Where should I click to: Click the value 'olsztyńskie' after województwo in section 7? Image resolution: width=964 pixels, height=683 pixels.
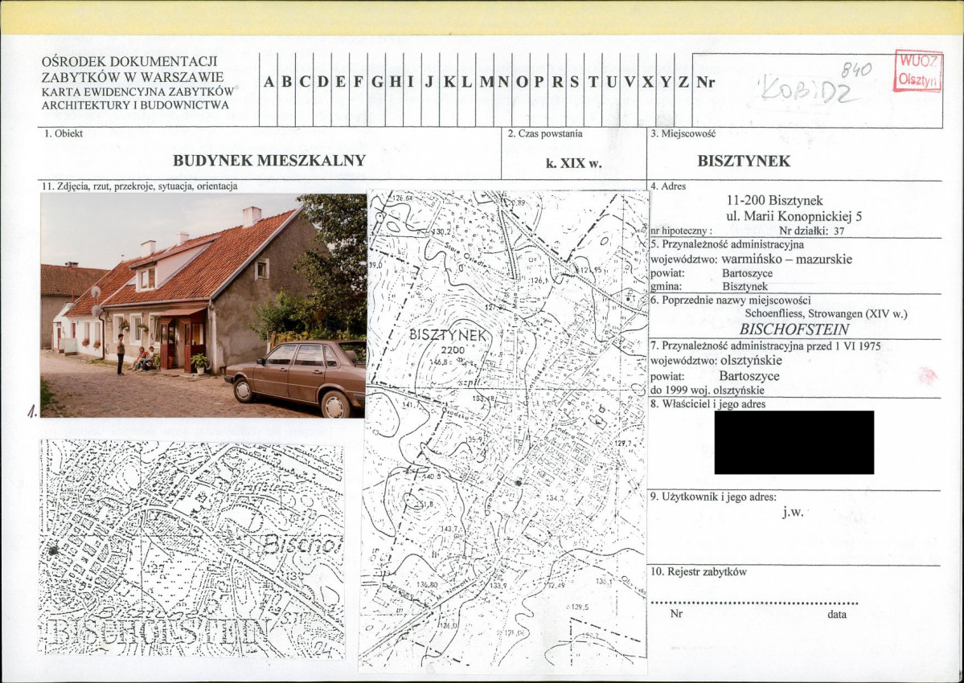pos(751,360)
